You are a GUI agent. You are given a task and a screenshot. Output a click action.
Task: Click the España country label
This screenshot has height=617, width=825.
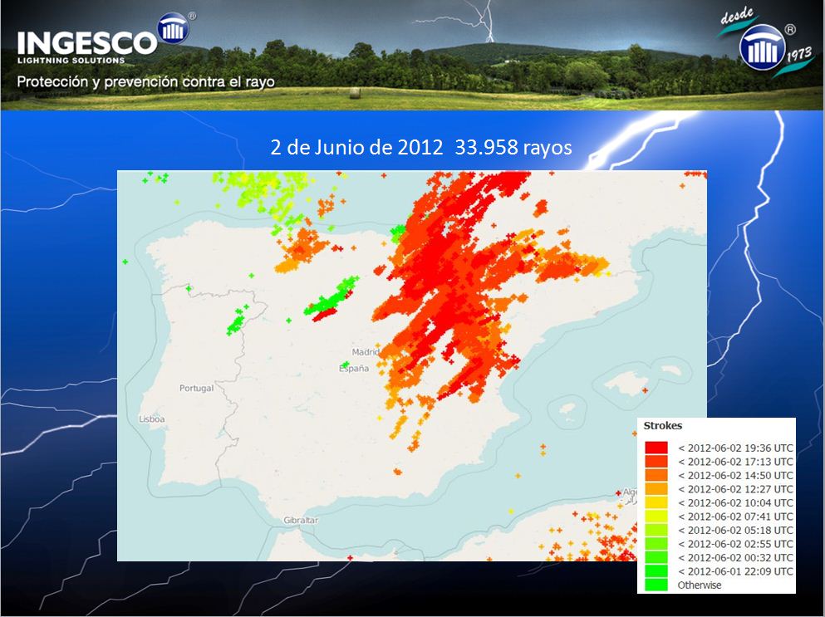click(x=354, y=369)
